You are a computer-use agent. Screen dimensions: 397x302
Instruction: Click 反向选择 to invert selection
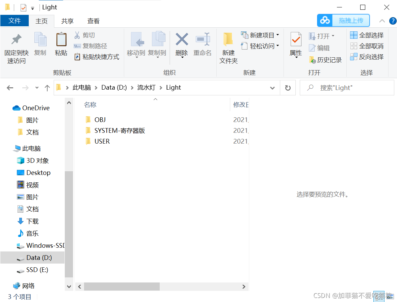coord(367,57)
